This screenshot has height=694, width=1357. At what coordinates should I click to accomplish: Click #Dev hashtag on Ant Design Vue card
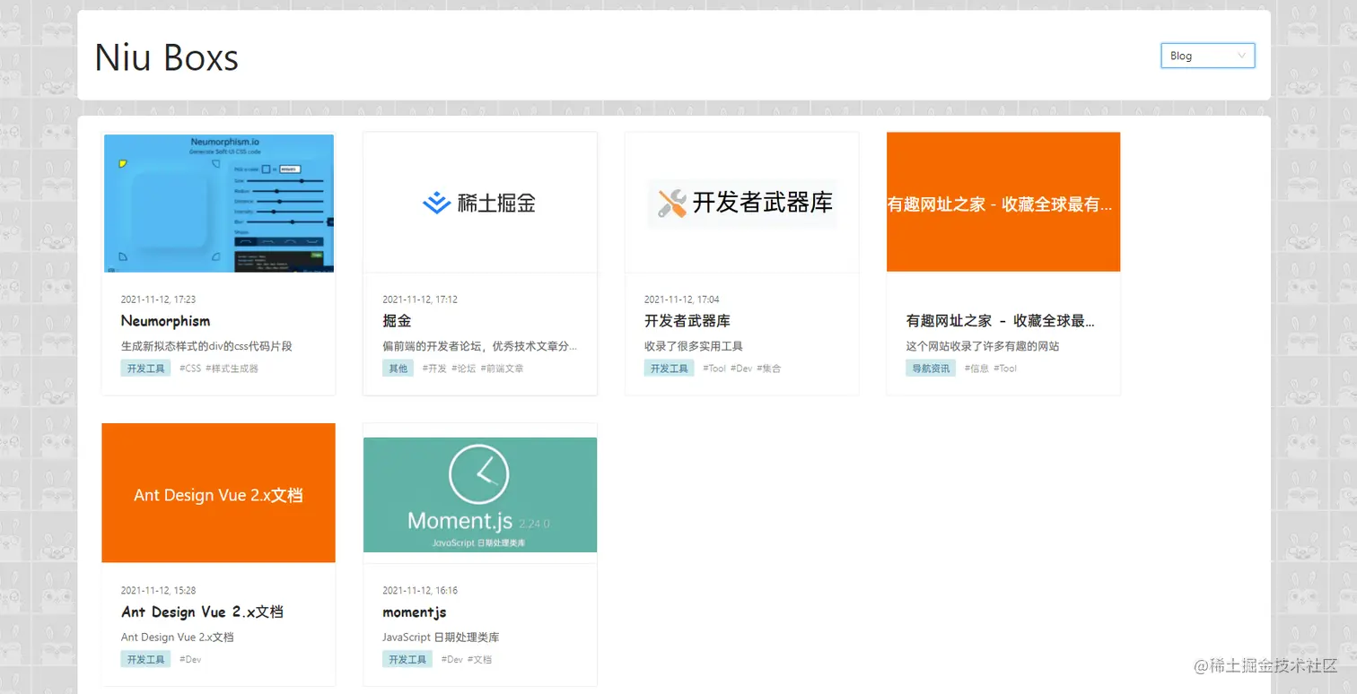click(190, 660)
